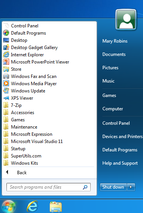
Task: Click the text "Windows Media Player"
Action: coord(34,84)
